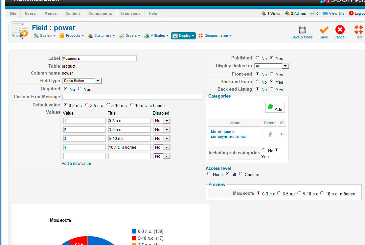Click the 1 Visitor user icon
The height and width of the screenshot is (245, 365).
coord(263,13)
